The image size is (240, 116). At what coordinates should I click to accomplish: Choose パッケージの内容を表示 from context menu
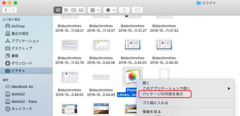click(163, 94)
